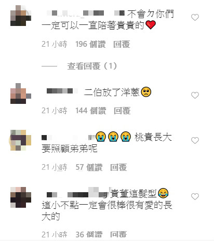Open username of 二伯放了洋蔥 commenter
Viewport: 214px width, 241px height.
(62, 91)
